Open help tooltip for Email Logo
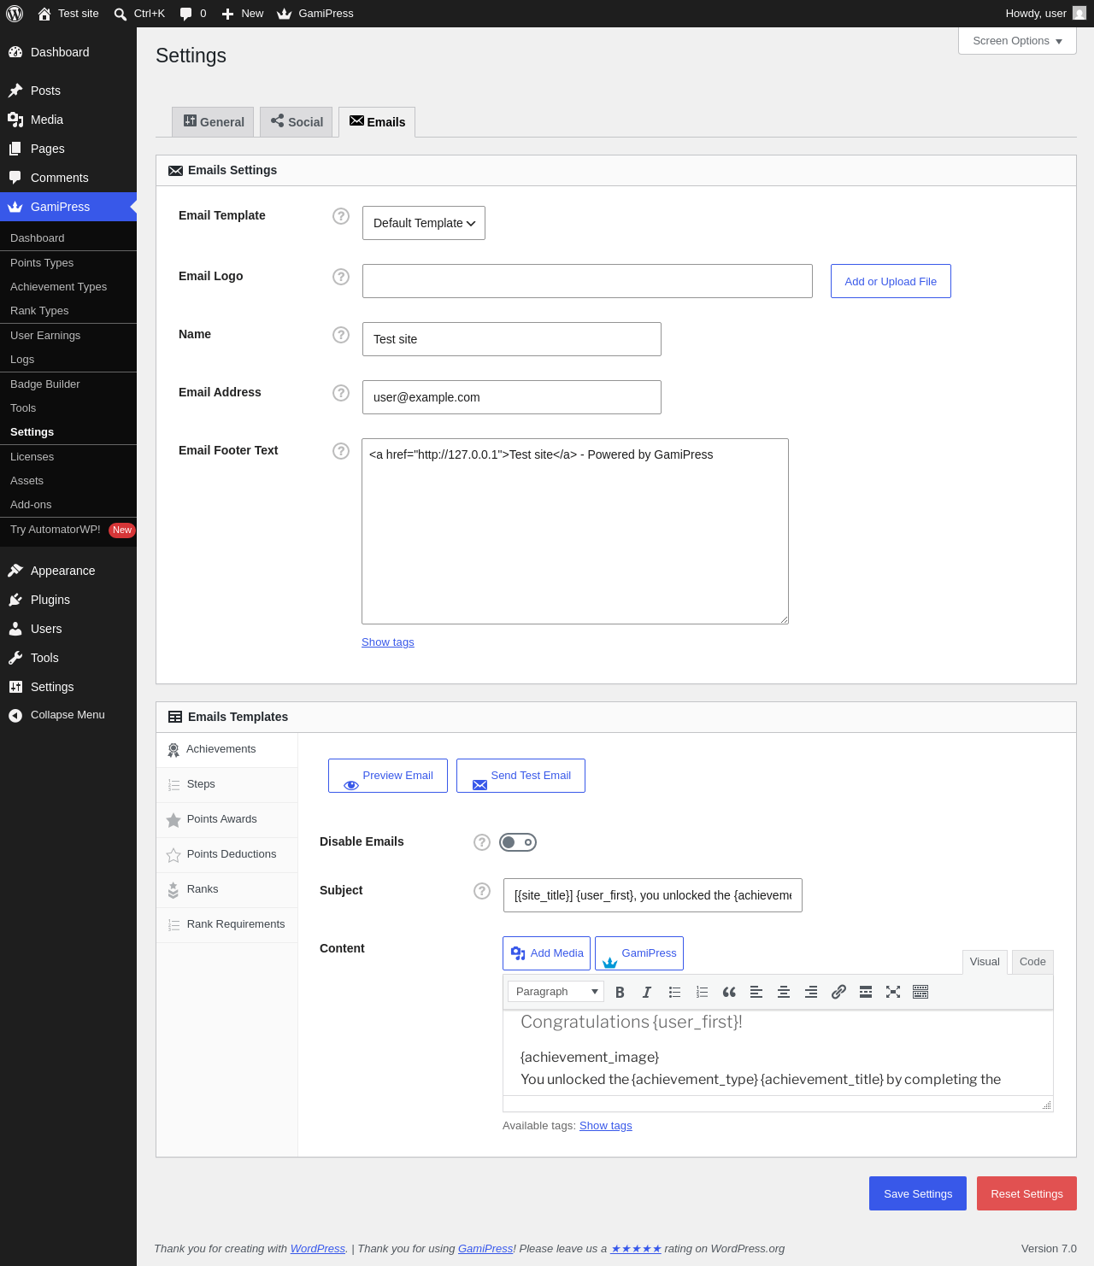The height and width of the screenshot is (1266, 1094). point(341,277)
